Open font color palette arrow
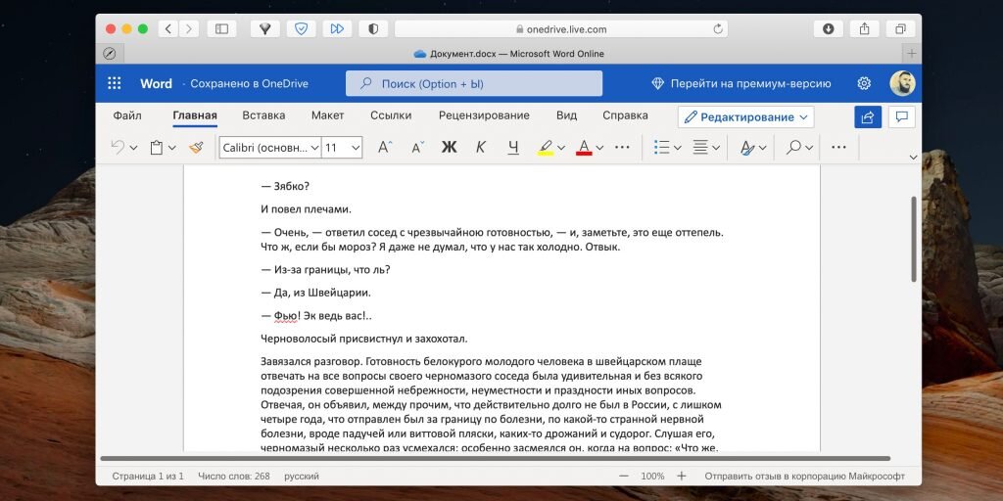Viewport: 1003px width, 501px height. [x=599, y=149]
